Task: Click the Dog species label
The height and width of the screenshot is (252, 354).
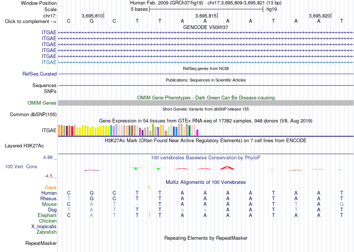Action: [52, 210]
